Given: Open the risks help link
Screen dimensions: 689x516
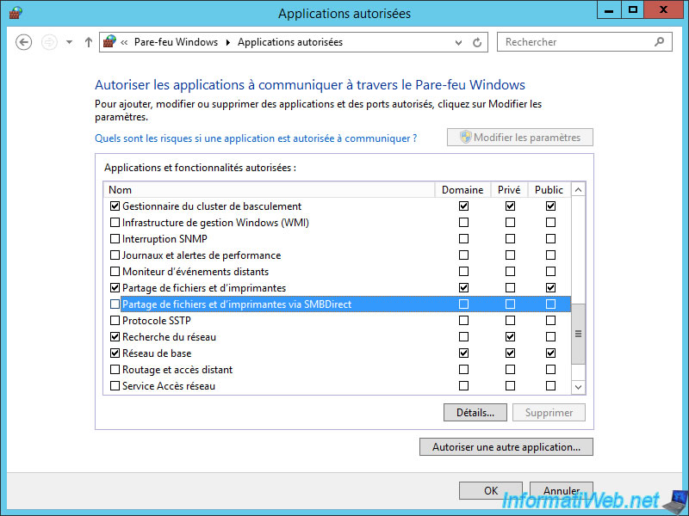Looking at the screenshot, I should pos(256,138).
